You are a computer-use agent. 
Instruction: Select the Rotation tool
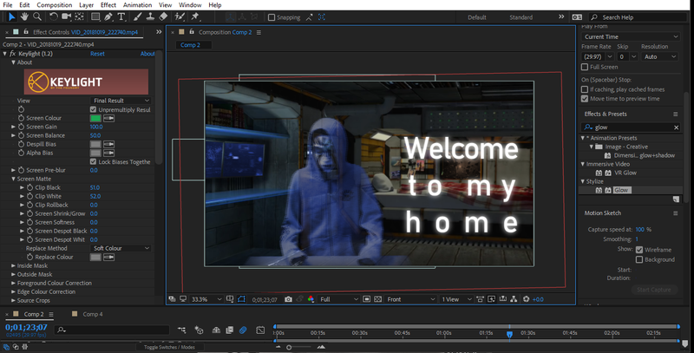point(54,16)
